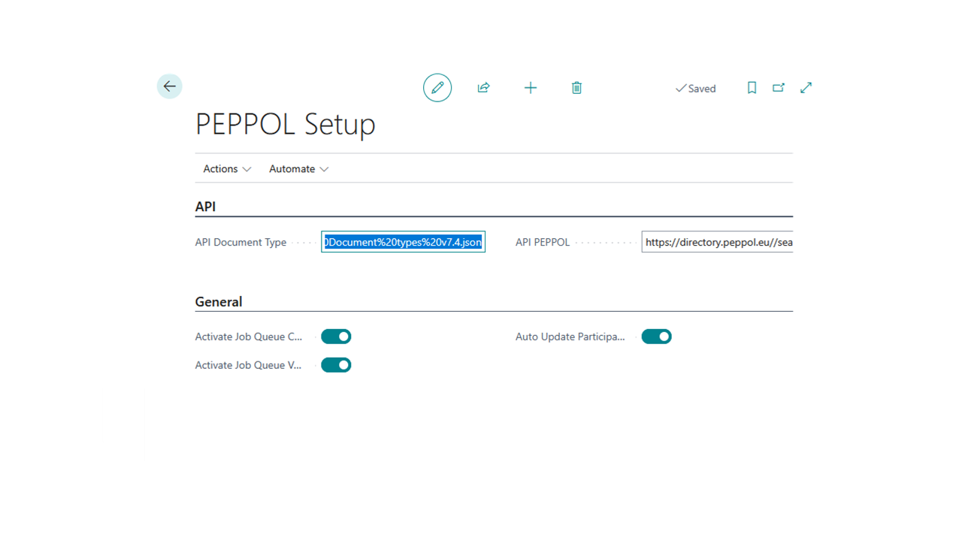
Task: Click the Auto Update Participa... label
Action: [x=570, y=337]
